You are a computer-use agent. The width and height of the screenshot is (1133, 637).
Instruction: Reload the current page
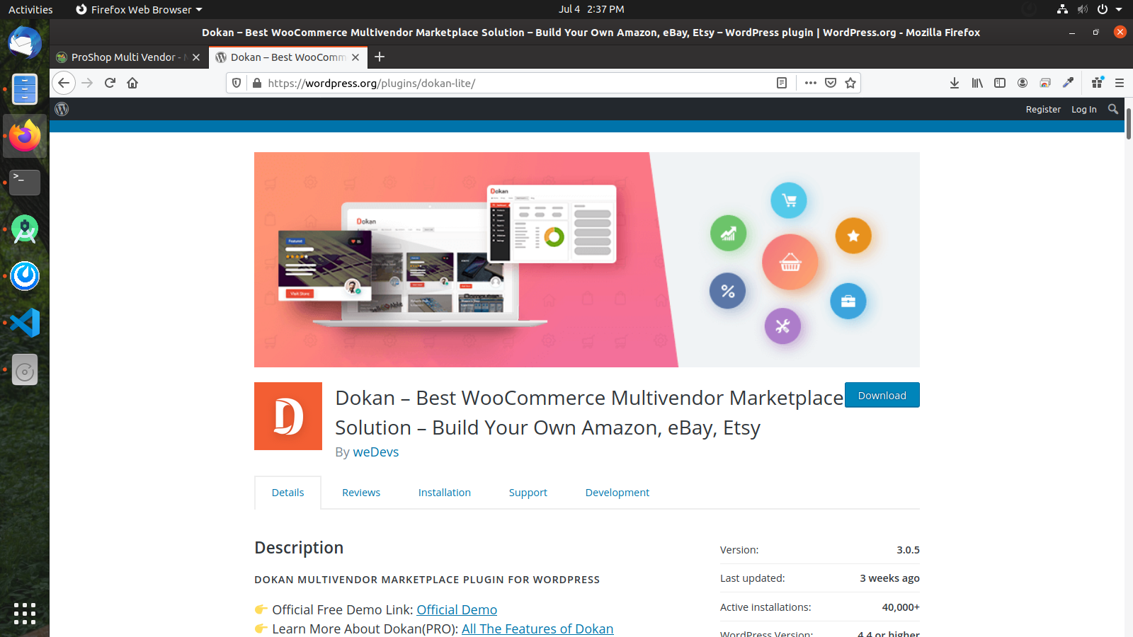point(110,83)
